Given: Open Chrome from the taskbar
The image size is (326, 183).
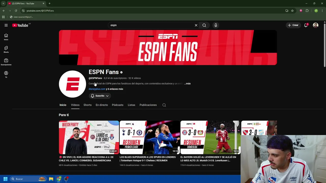Looking at the screenshot, I should 59,179.
